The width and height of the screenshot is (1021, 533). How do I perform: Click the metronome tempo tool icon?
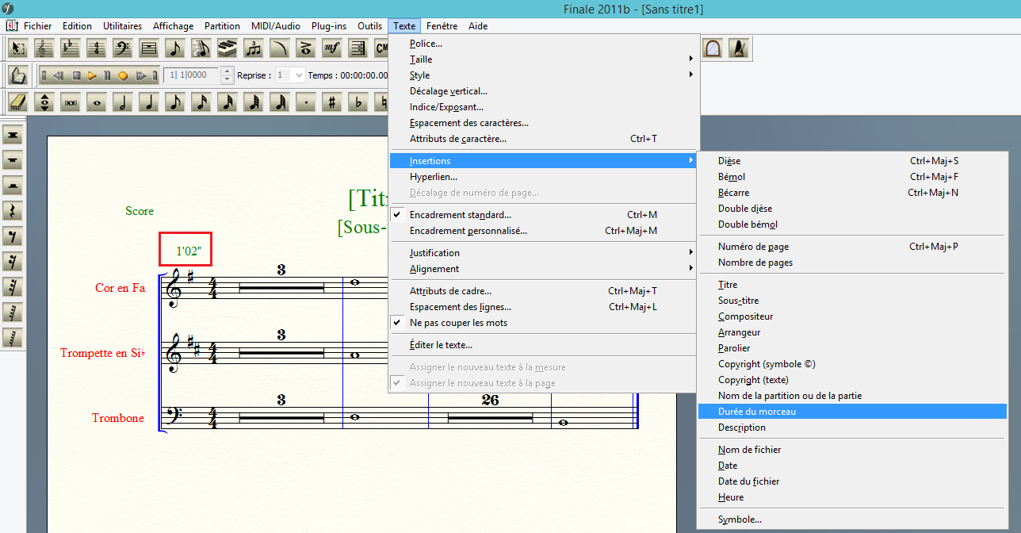click(739, 48)
